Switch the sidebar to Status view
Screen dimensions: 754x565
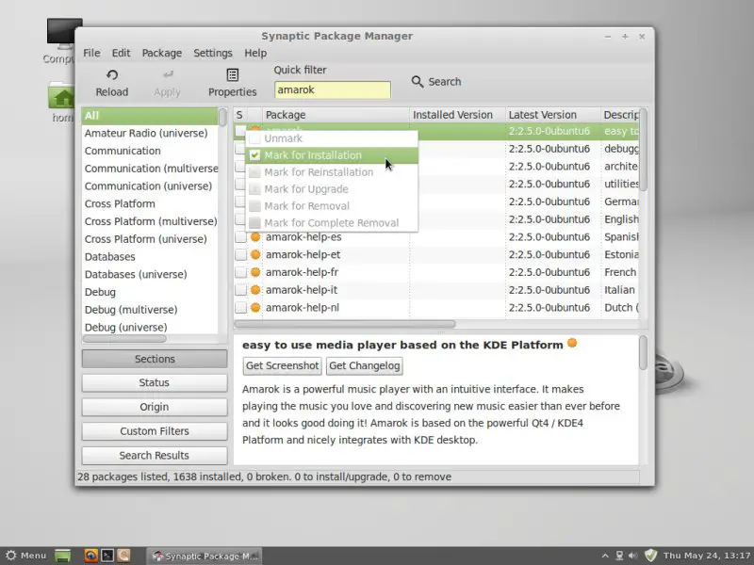(155, 383)
